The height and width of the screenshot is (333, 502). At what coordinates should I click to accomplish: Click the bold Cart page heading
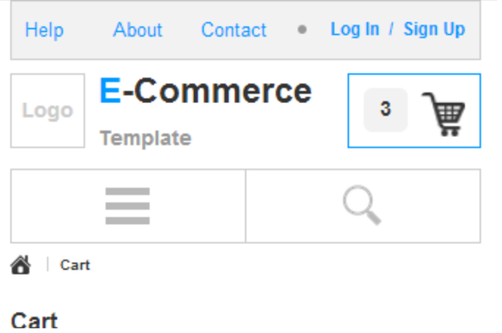[35, 321]
